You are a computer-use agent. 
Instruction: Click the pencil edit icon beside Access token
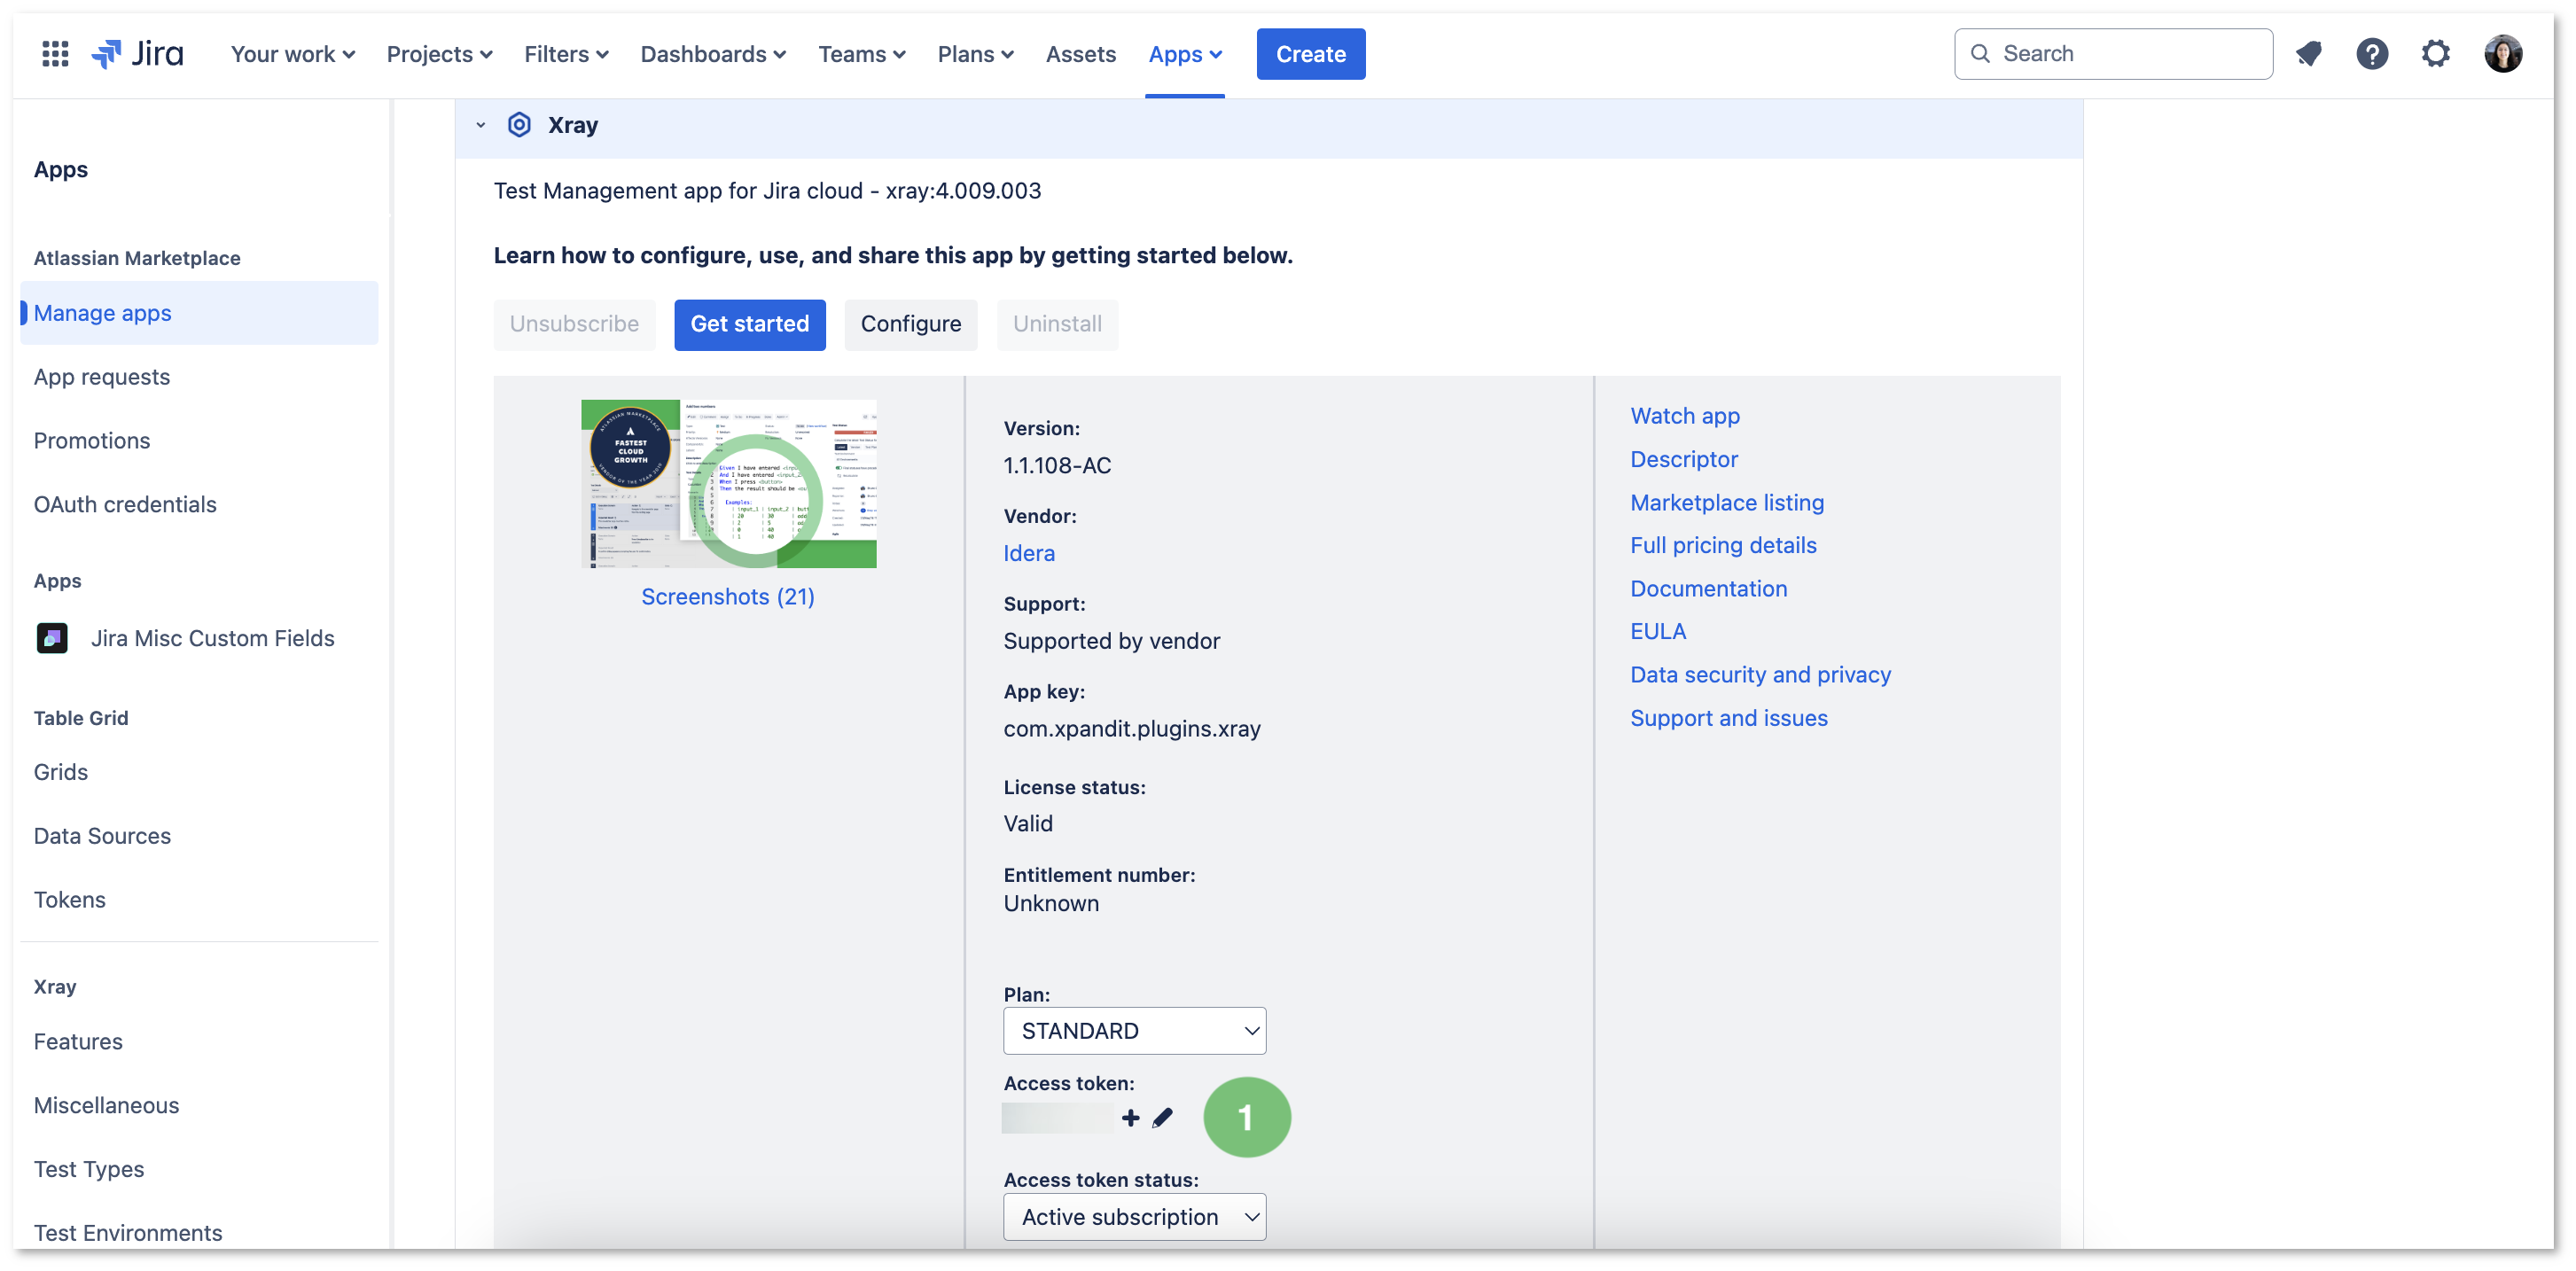[1162, 1118]
